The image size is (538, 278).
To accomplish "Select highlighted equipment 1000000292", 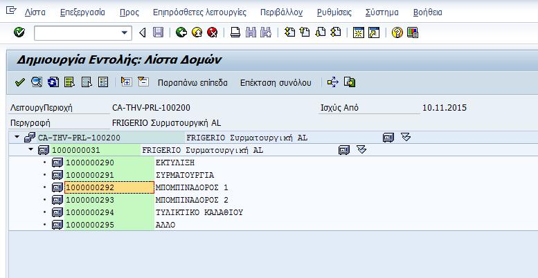I will (x=109, y=187).
